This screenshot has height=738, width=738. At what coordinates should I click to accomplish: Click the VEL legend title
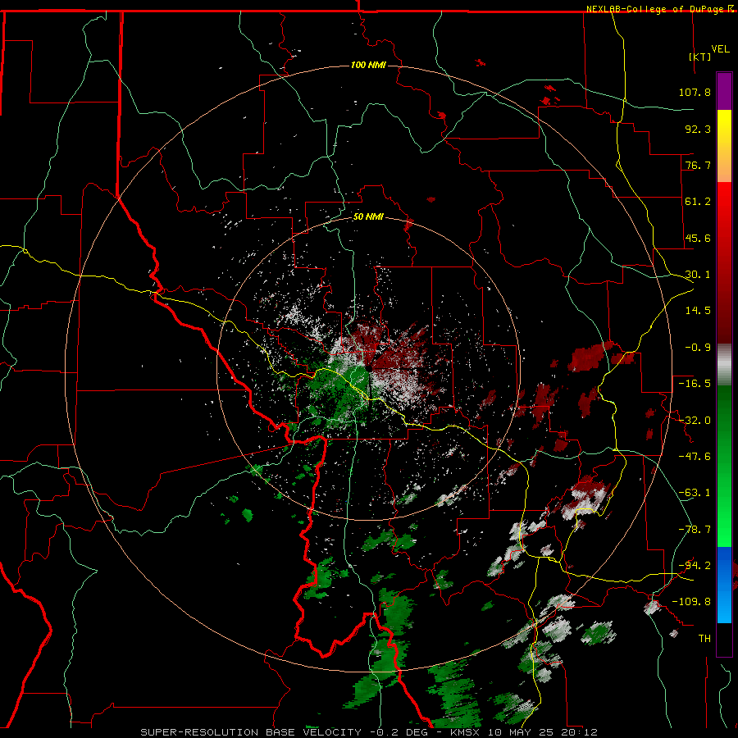click(720, 49)
